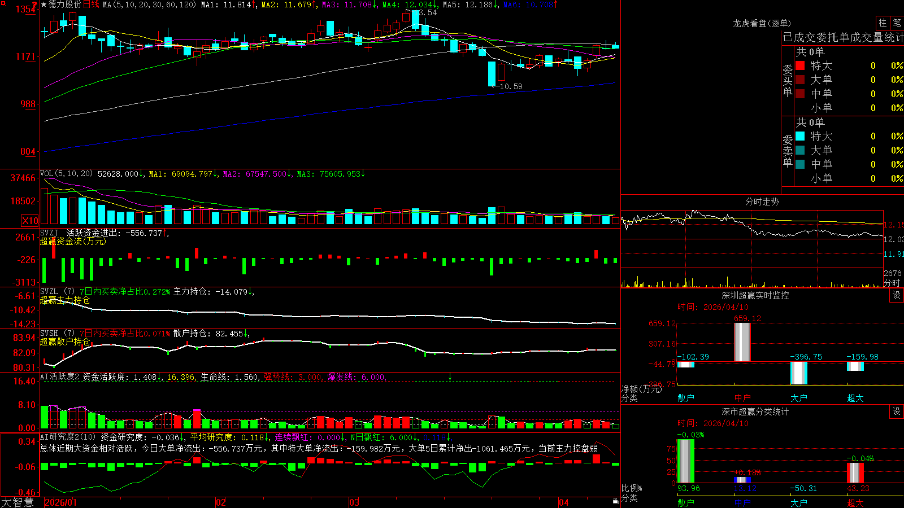
Task: Click the 03 month marker on timeline
Action: click(354, 502)
